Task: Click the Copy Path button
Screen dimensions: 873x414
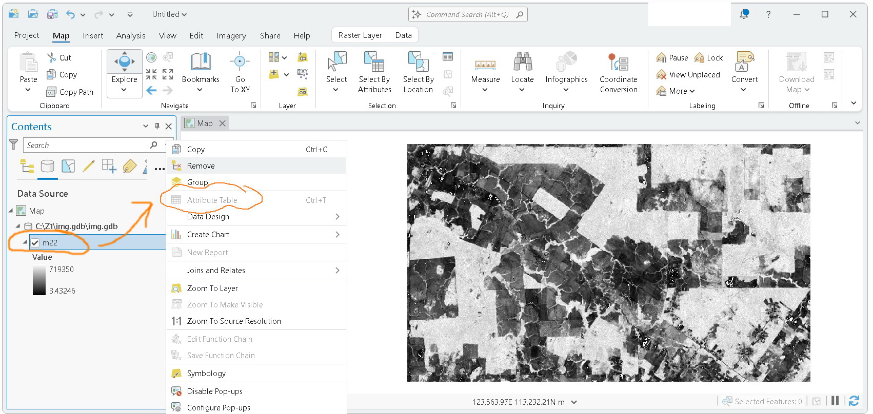Action: click(70, 92)
